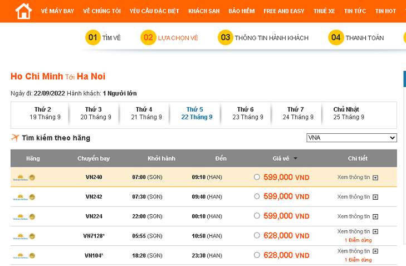406x266 pixels.
Task: Choose the VN104 628,000 VND radio option
Action: tap(257, 255)
